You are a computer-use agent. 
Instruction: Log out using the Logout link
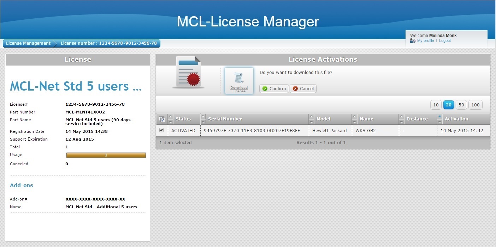(445, 41)
